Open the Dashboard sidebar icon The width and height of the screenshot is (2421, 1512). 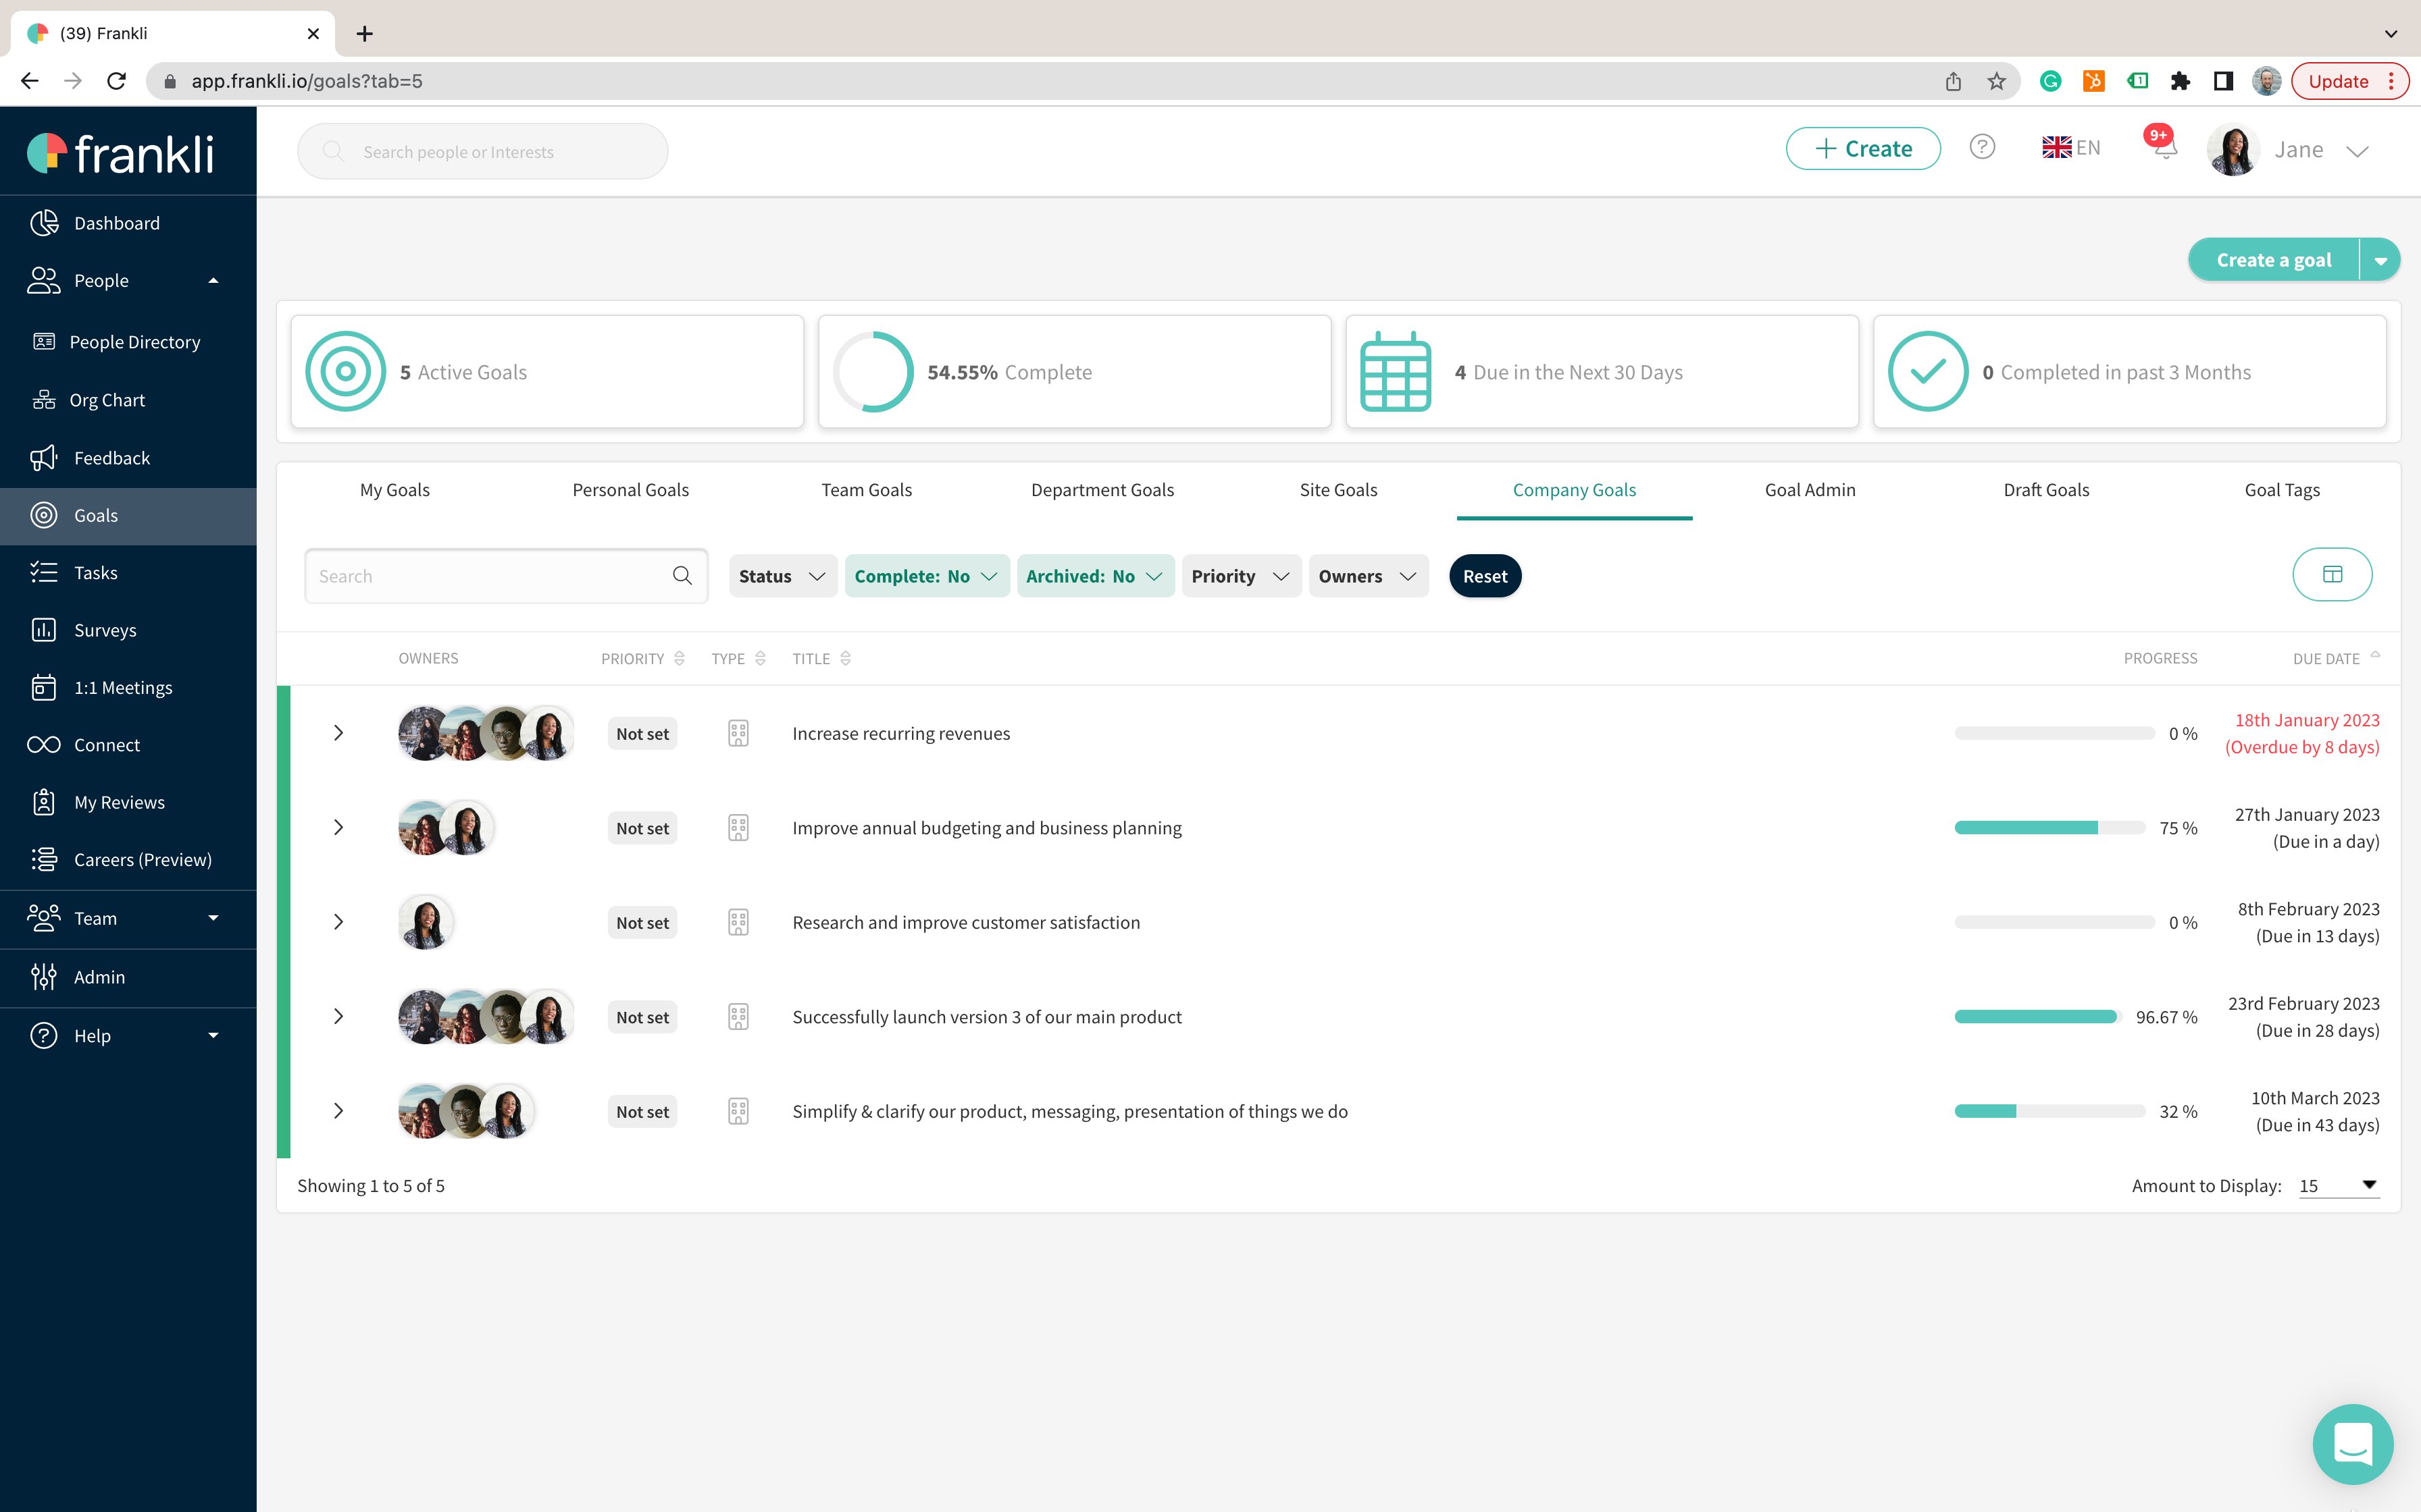[x=44, y=223]
